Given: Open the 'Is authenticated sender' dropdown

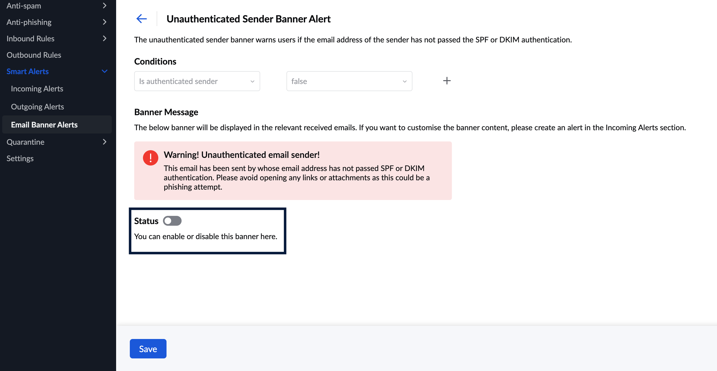Looking at the screenshot, I should (x=197, y=81).
